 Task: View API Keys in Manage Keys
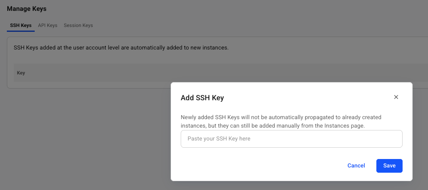point(48,25)
